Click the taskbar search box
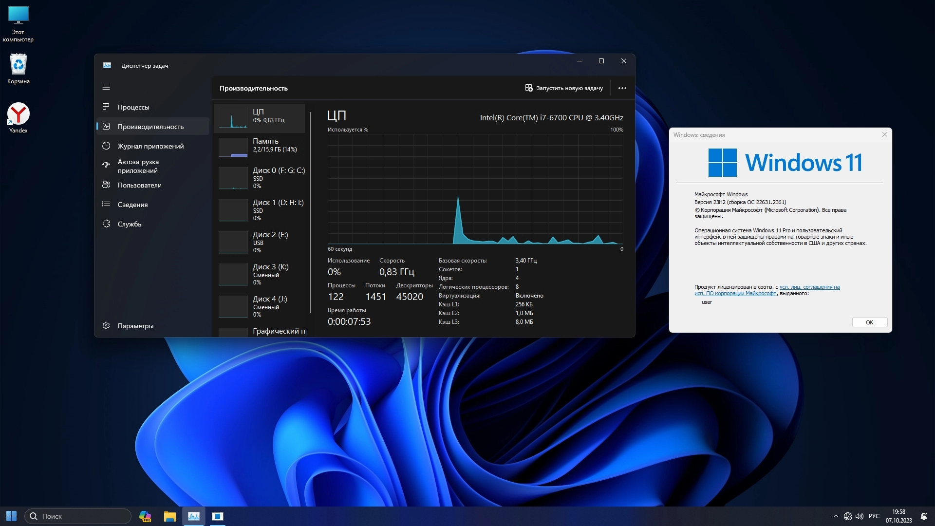Screen dimensions: 935x526 pyautogui.click(x=78, y=516)
